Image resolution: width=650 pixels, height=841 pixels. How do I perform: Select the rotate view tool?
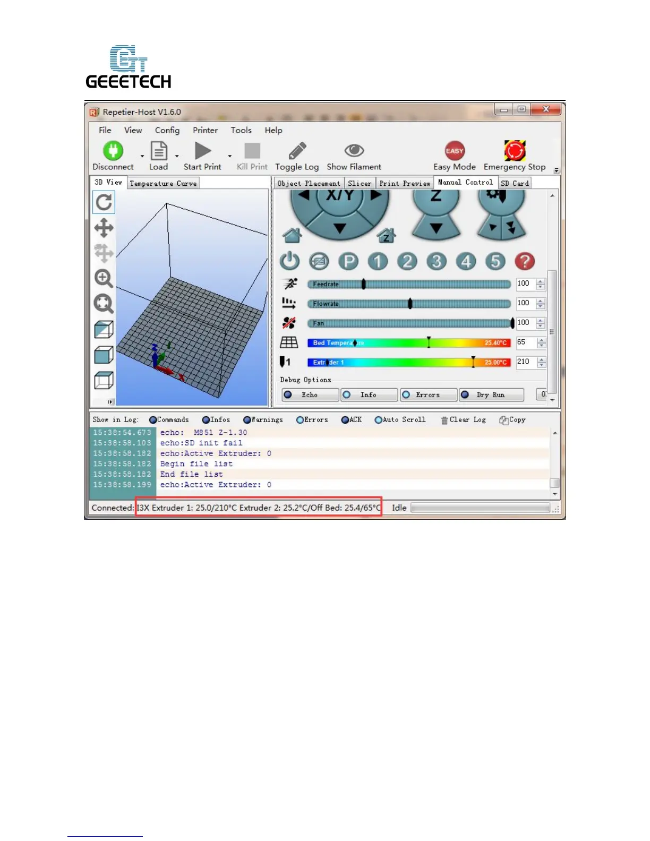coord(104,202)
